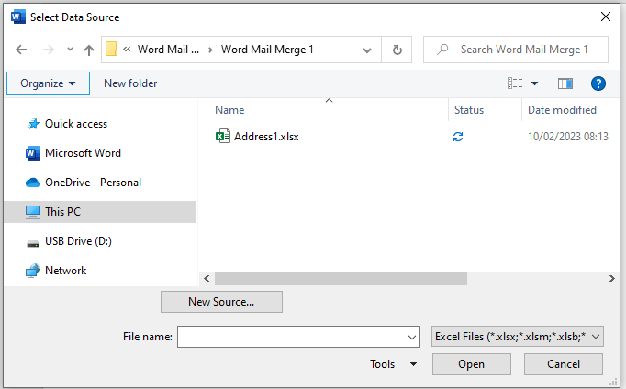Click the Network icon

pyautogui.click(x=33, y=271)
